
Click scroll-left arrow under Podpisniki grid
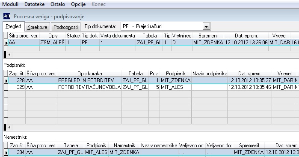coord(9,127)
